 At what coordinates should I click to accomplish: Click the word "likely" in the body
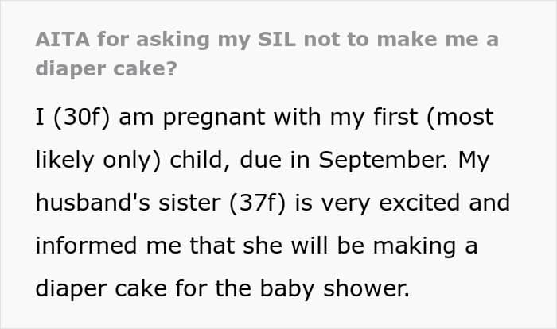[65, 159]
